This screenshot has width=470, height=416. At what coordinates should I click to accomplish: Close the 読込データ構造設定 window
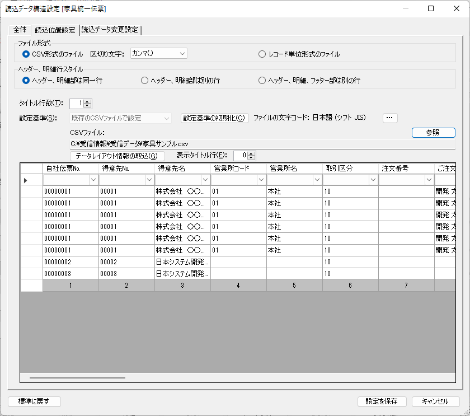point(457,8)
